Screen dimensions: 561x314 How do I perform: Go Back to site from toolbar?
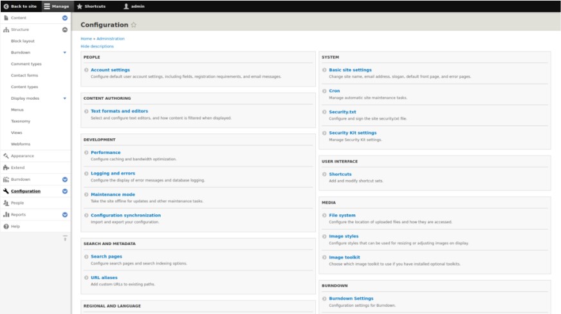[20, 6]
